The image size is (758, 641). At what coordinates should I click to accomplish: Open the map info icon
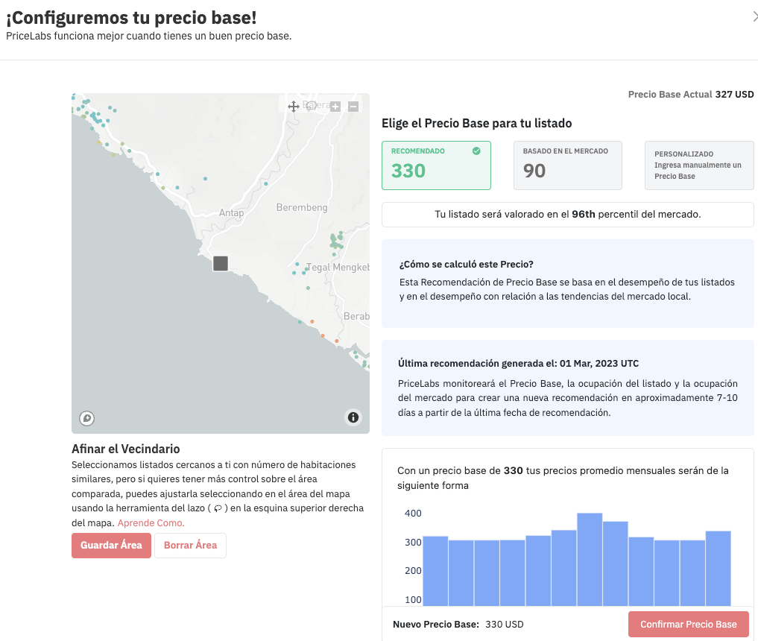point(353,417)
